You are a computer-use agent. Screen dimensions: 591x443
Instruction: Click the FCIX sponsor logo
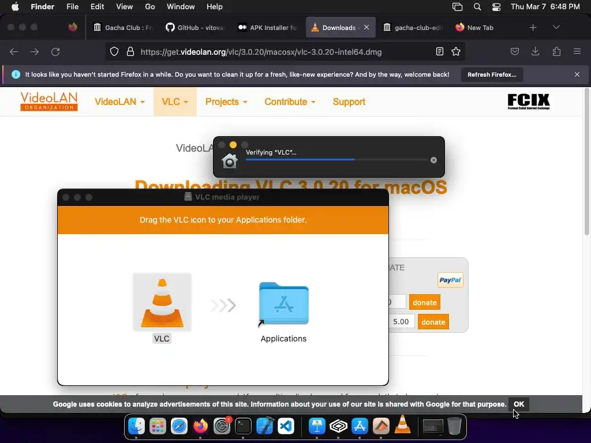click(x=529, y=102)
